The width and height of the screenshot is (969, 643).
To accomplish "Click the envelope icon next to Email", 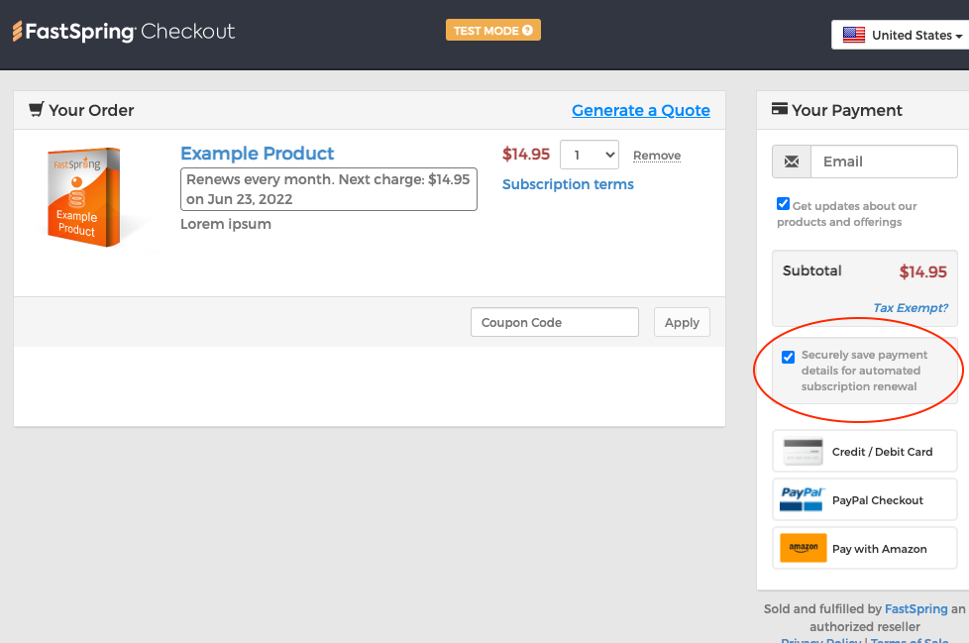I will tap(792, 161).
